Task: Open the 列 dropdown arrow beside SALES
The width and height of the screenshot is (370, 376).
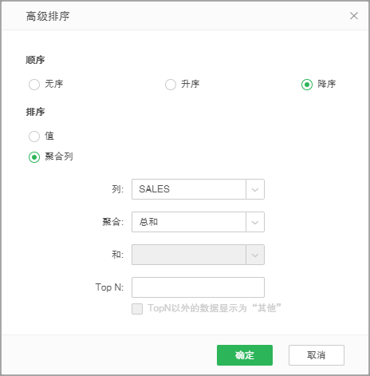Action: 255,189
